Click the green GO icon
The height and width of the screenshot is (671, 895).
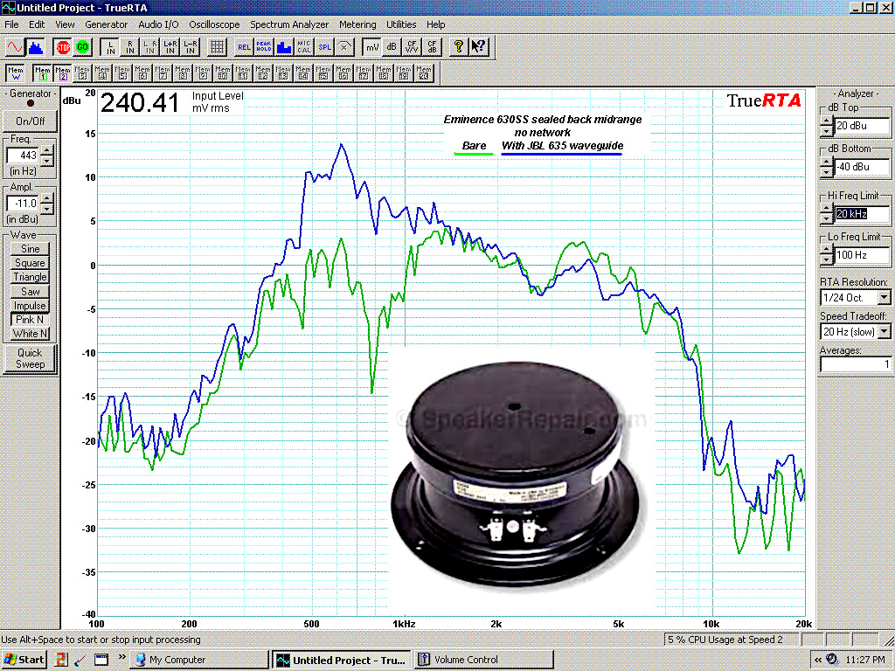click(83, 47)
